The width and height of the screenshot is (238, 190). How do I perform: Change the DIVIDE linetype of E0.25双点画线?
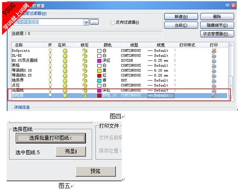point(127,61)
